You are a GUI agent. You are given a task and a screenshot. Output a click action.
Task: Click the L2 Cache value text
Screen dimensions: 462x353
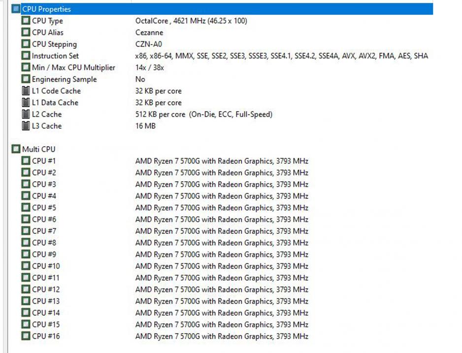pyautogui.click(x=203, y=114)
